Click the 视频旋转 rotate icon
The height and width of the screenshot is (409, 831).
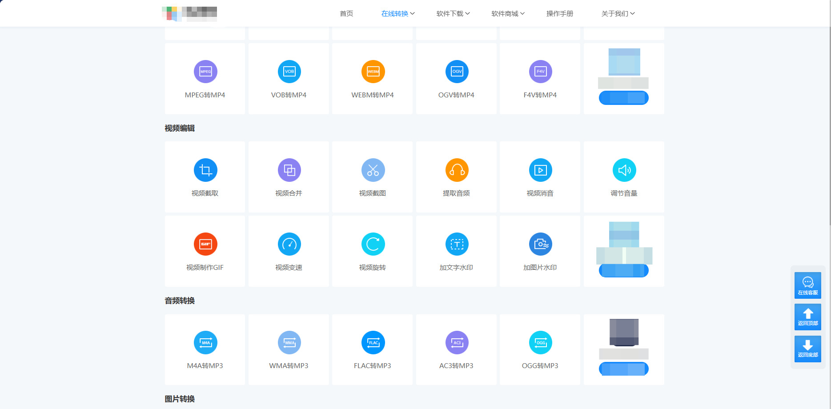[373, 244]
